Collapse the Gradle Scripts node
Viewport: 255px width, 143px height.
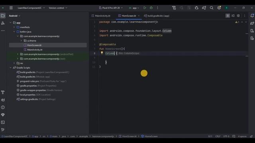(11, 68)
